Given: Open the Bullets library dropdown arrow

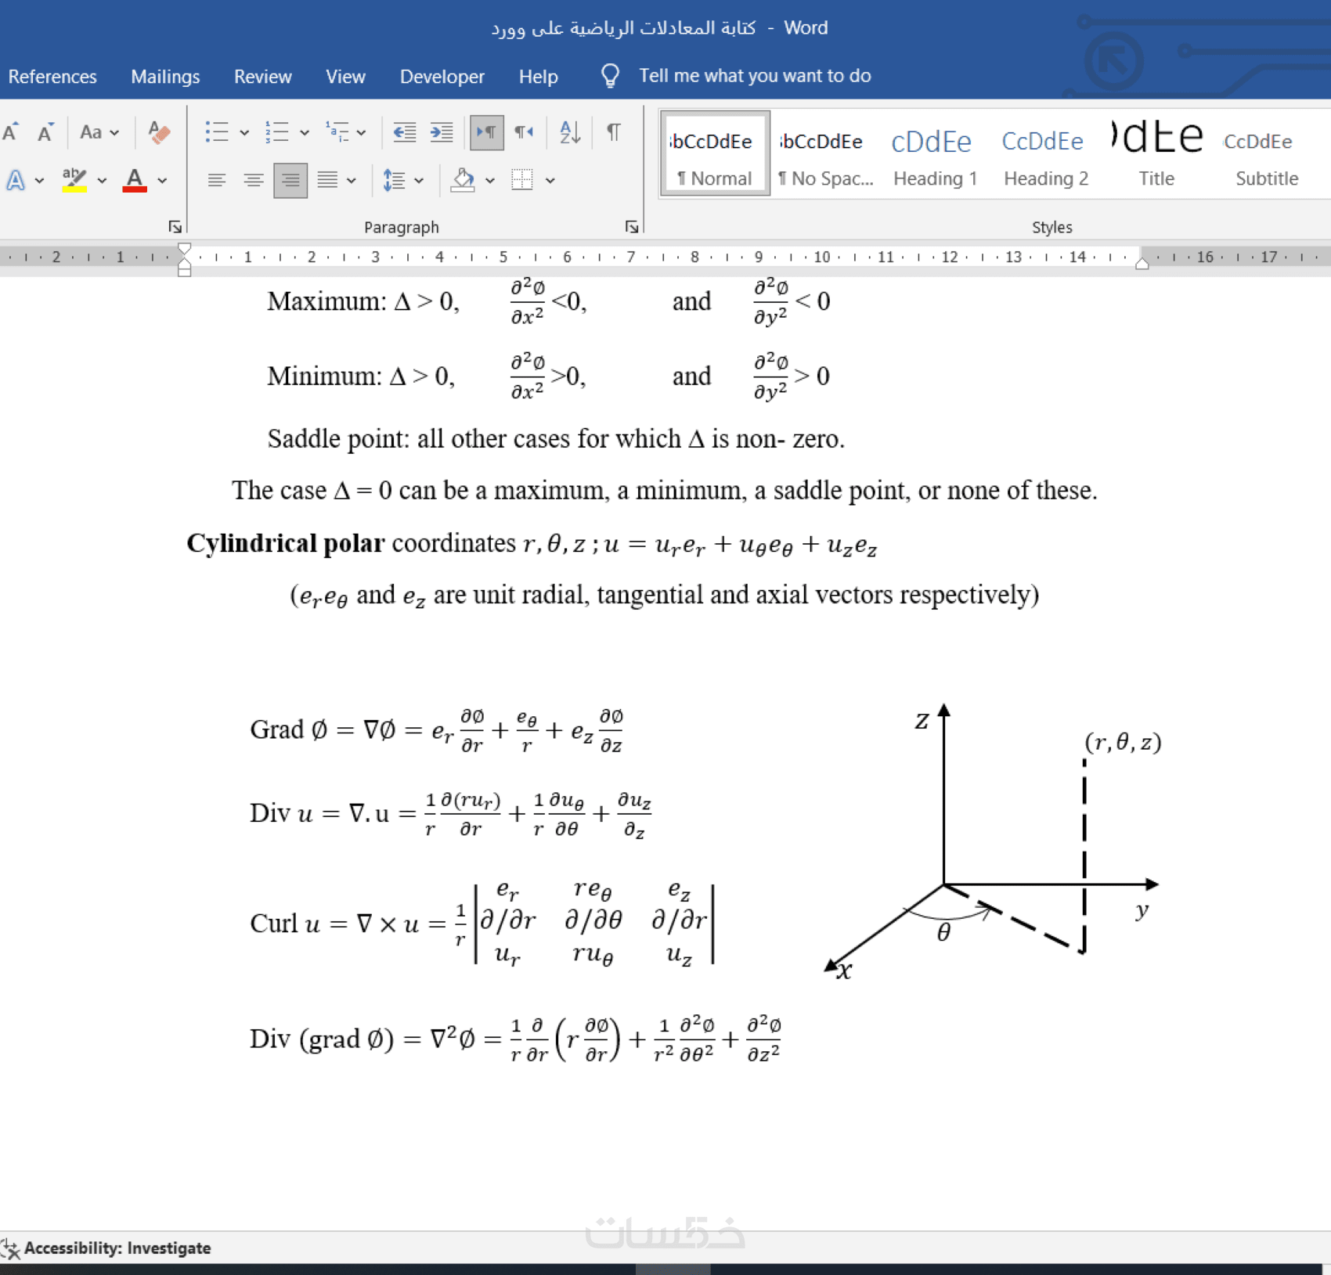Looking at the screenshot, I should click(x=244, y=133).
